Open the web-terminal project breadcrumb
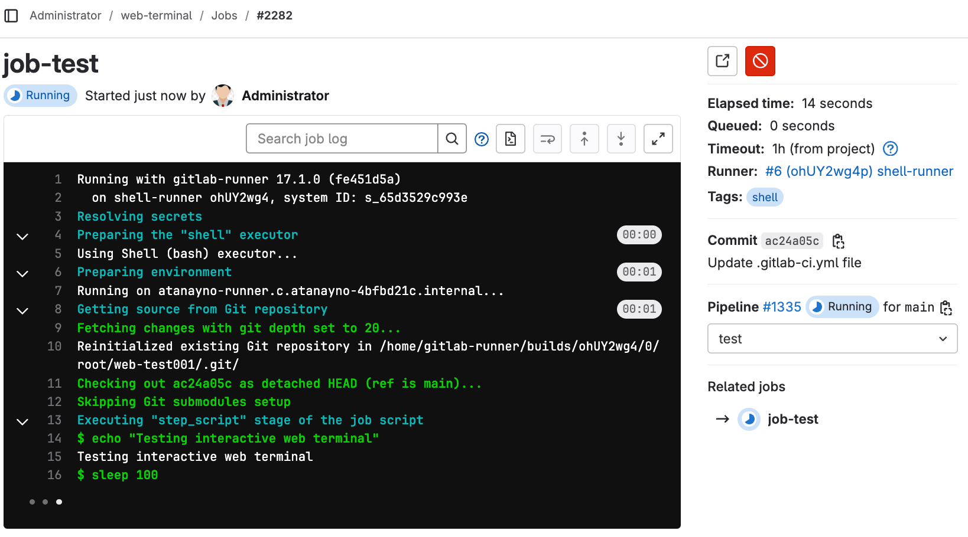The image size is (968, 537). (156, 15)
